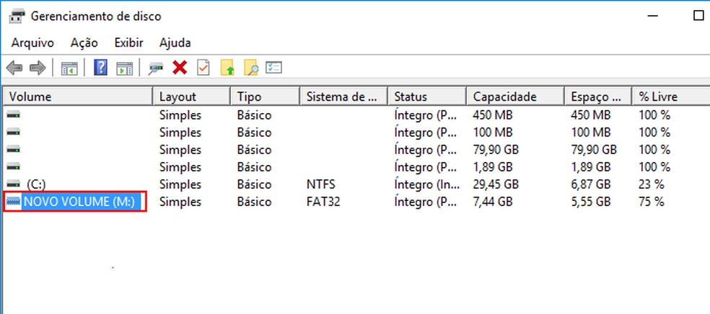Screen dimensions: 710x314
Task: Click the Forward arrow toolbar icon
Action: [38, 68]
